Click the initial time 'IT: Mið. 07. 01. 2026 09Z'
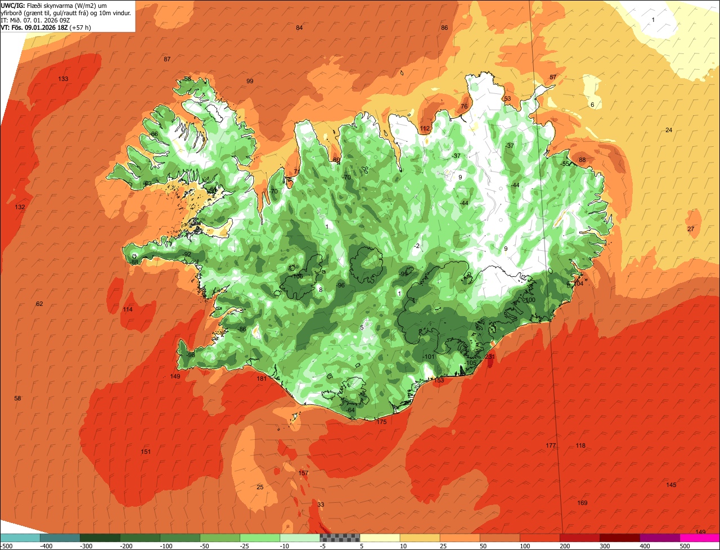 coord(35,20)
